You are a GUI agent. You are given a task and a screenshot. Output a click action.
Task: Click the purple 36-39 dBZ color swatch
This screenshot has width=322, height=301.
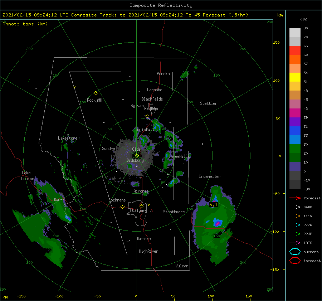295,122
